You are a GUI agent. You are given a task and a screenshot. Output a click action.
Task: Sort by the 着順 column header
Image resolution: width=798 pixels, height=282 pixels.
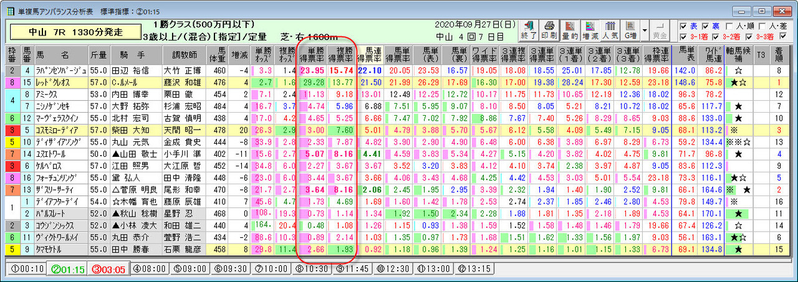tap(779, 54)
